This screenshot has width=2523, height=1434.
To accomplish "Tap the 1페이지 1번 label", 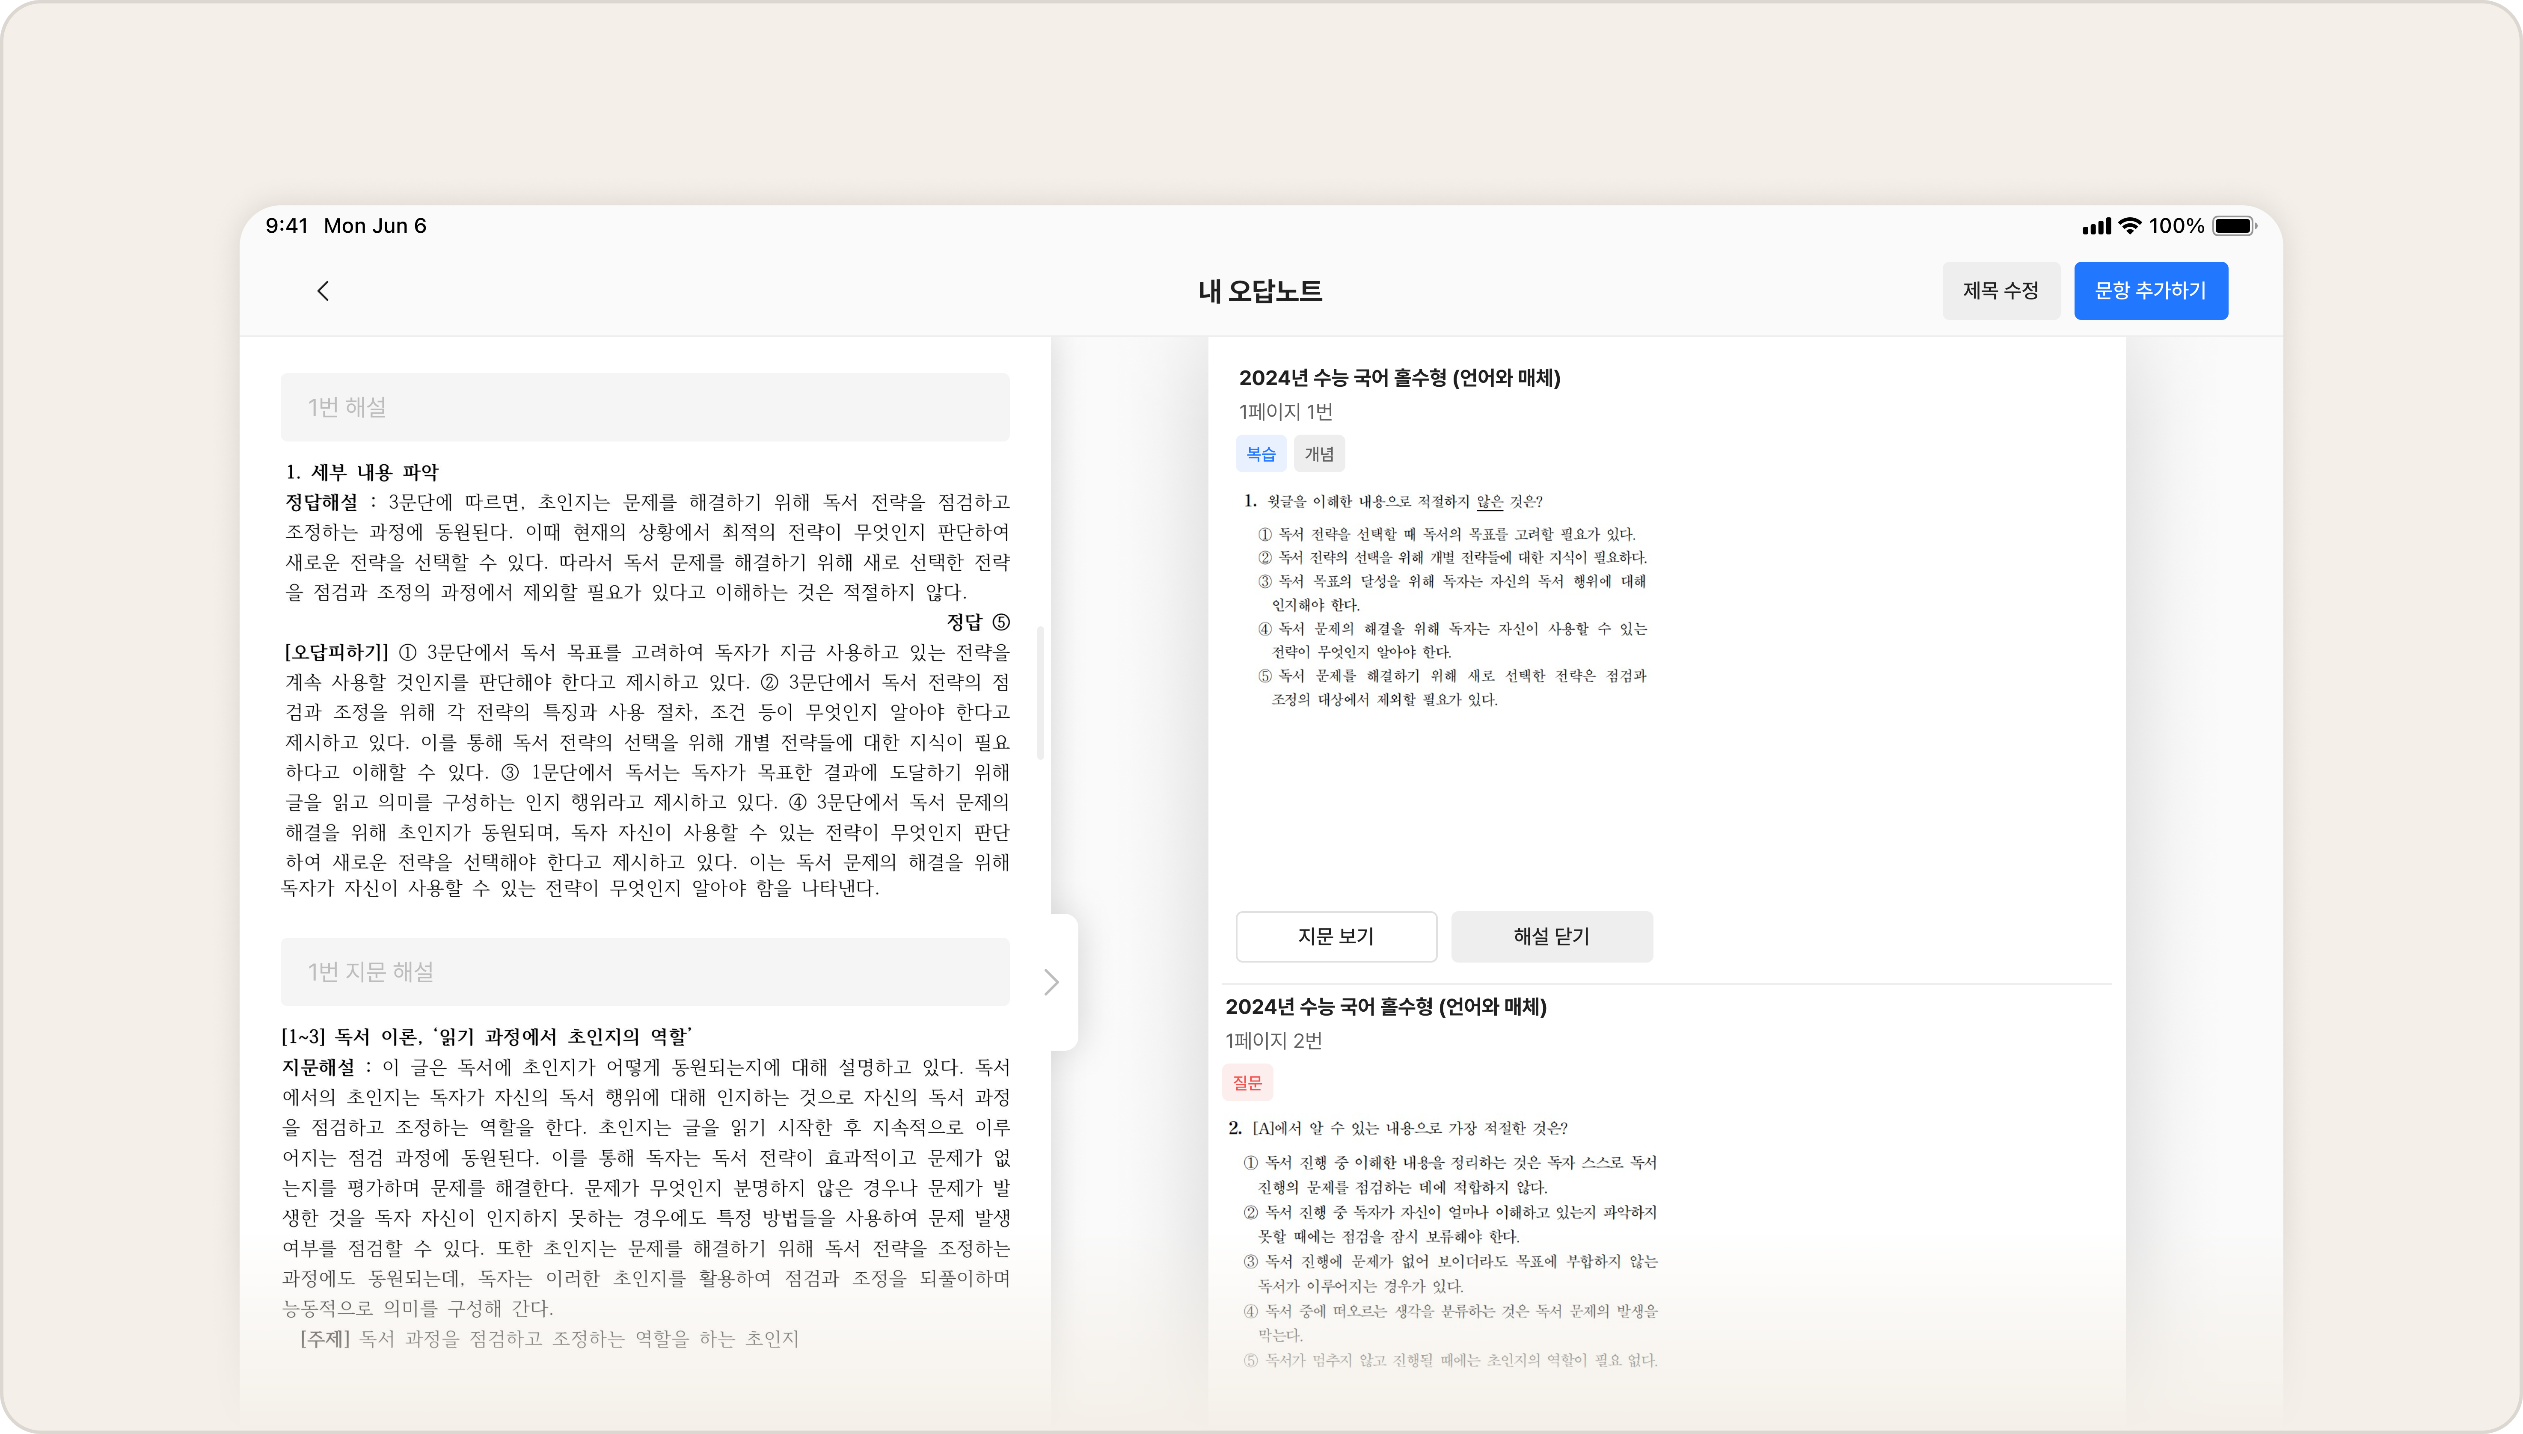I will [1285, 412].
